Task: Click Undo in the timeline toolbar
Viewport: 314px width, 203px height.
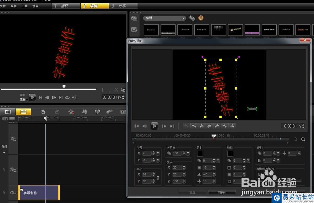Action: tap(43, 112)
